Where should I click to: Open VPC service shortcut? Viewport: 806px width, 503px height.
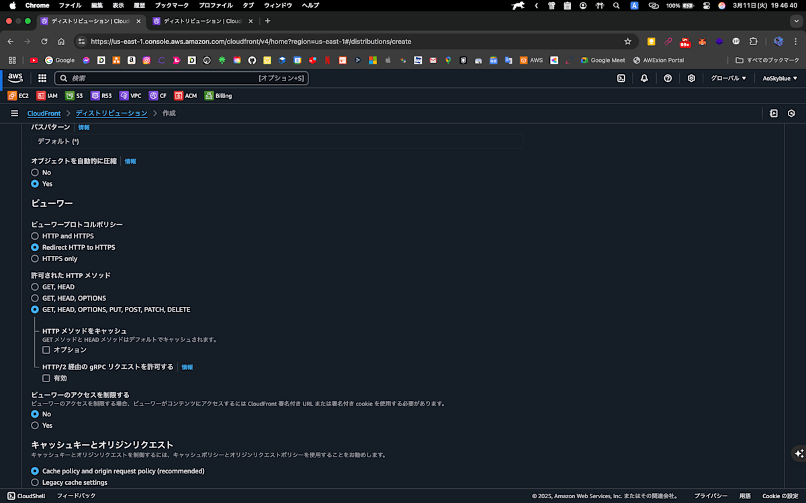click(131, 95)
